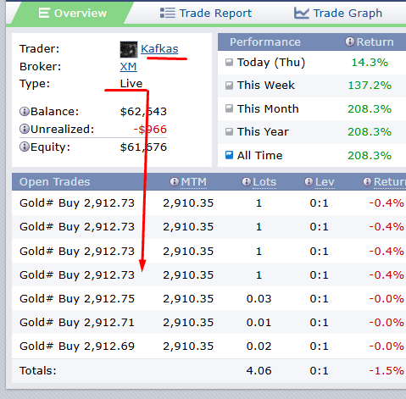Image resolution: width=406 pixels, height=399 pixels.
Task: Click the MTM column info icon
Action: (175, 182)
